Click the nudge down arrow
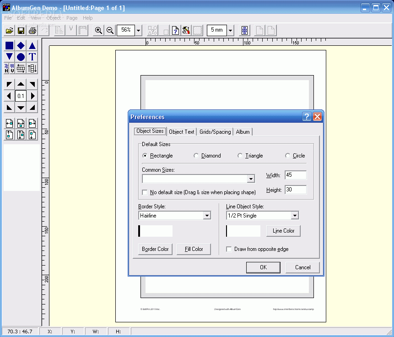Image resolution: width=394 pixels, height=337 pixels. point(21,108)
